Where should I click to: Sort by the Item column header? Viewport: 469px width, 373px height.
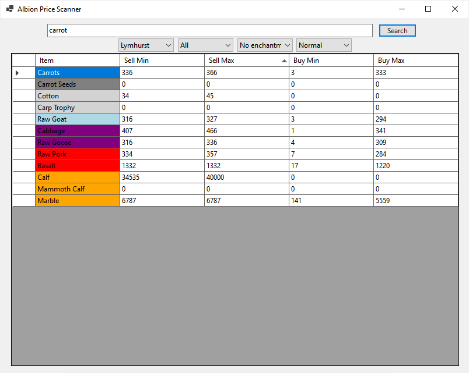78,61
